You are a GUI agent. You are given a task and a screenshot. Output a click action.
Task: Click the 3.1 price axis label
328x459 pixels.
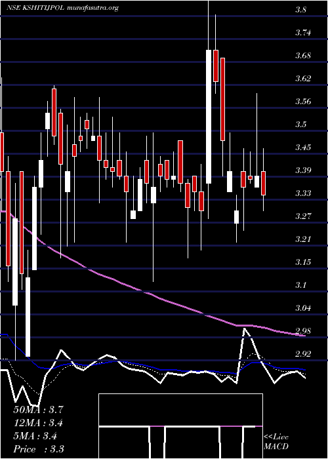pos(300,285)
